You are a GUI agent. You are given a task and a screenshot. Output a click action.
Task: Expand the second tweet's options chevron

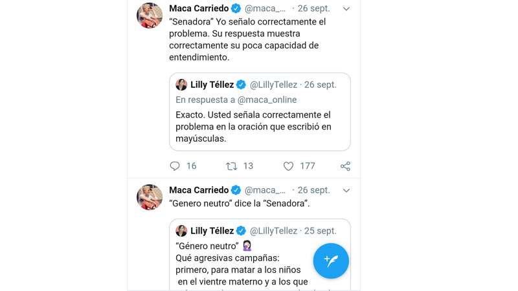click(x=346, y=191)
